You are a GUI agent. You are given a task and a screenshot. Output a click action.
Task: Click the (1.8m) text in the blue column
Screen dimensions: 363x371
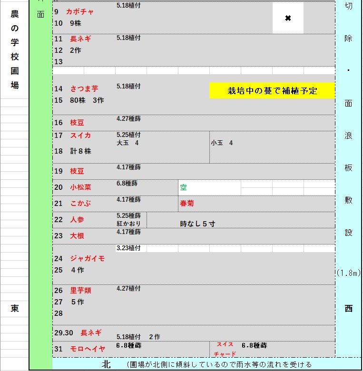click(x=348, y=273)
